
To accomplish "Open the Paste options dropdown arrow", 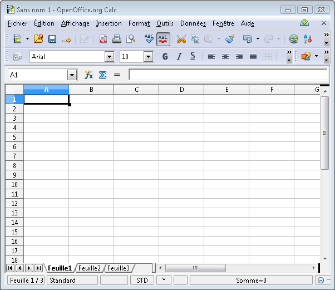I will coord(219,39).
